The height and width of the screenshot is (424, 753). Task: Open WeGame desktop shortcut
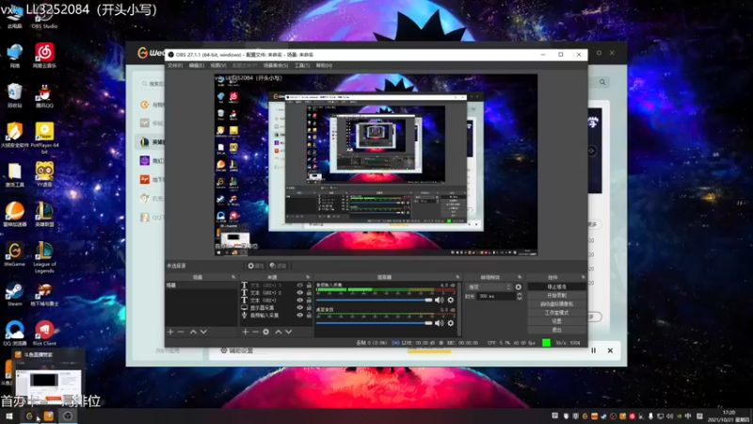14,254
